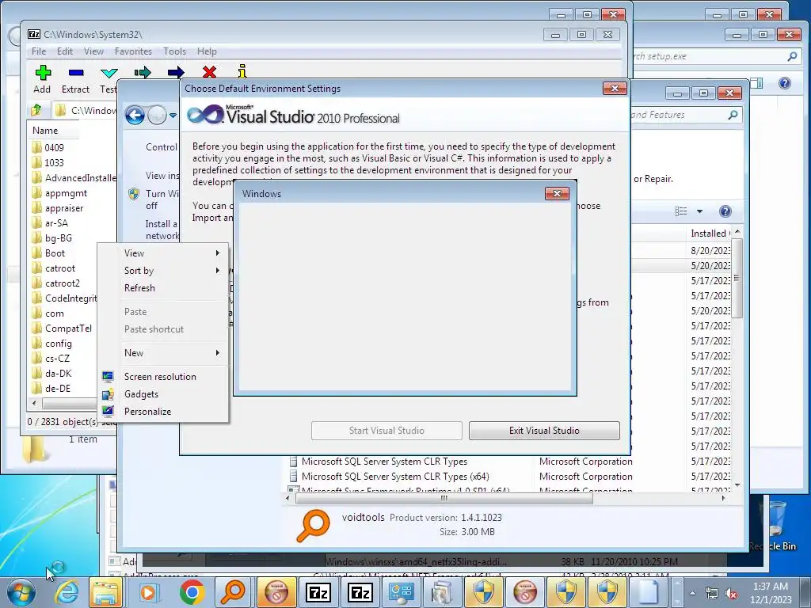Viewport: 811px width, 608px height.
Task: Select Microsoft SQL Server System CLR Types (x64)
Action: click(x=395, y=476)
